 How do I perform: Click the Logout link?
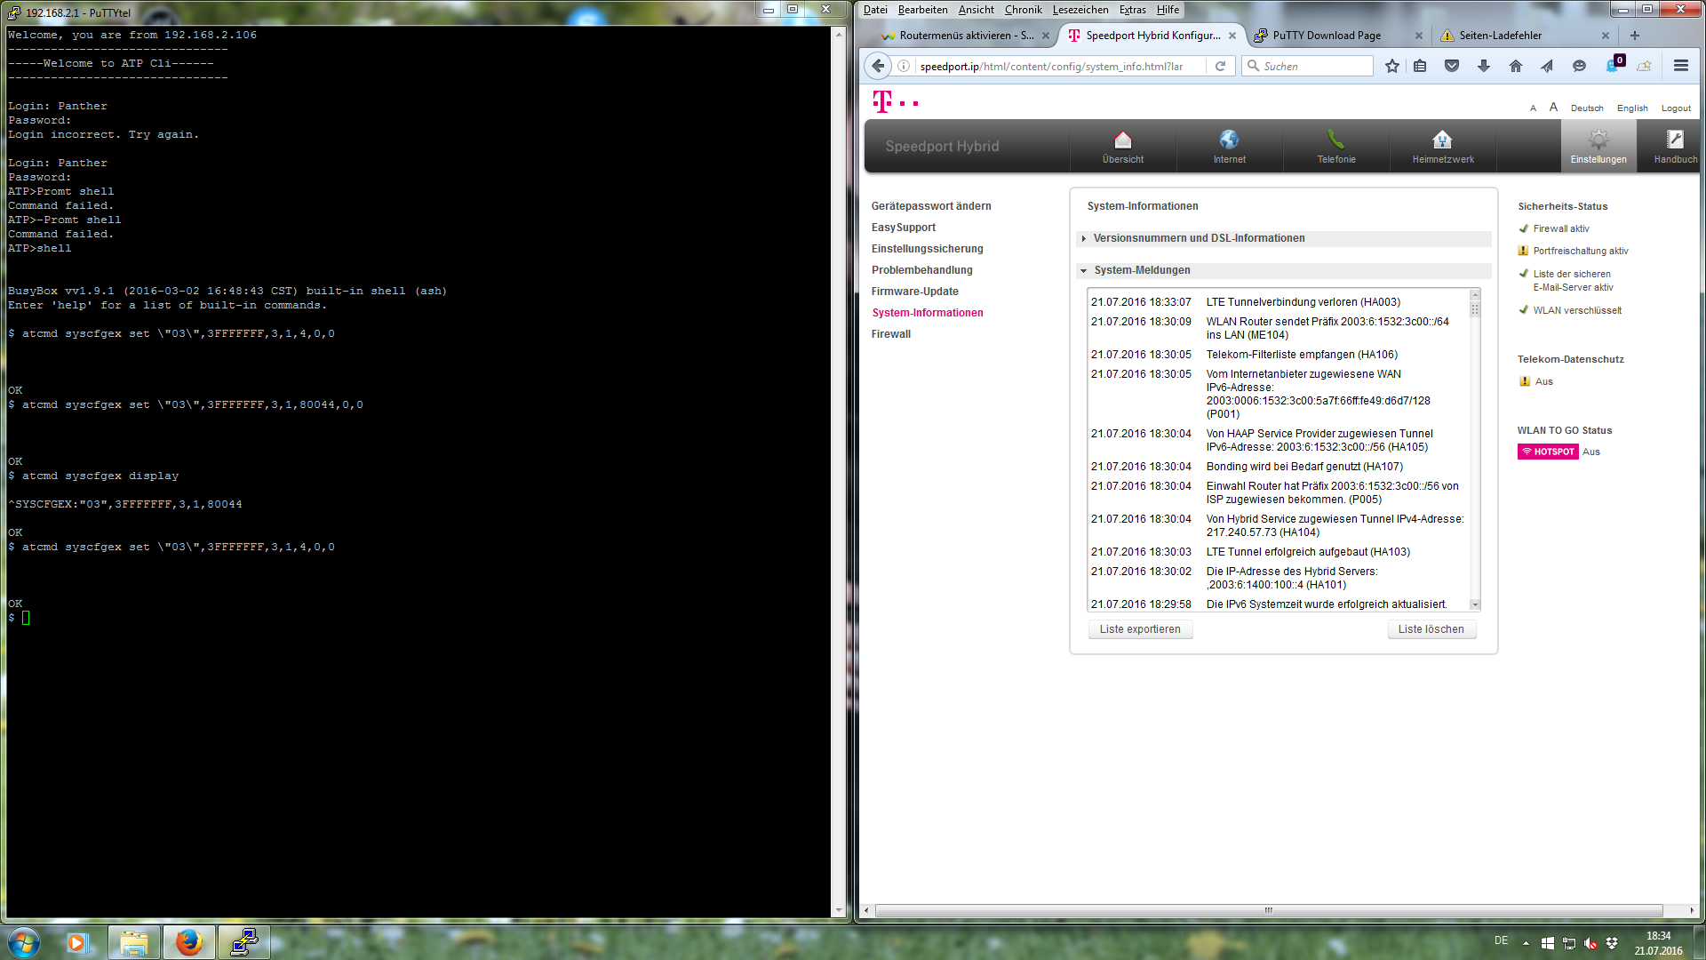tap(1676, 108)
